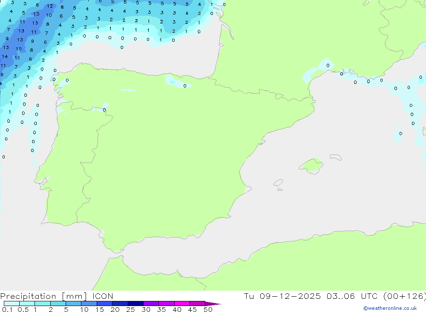Pick the 10–15 mm blue legend swatch
The width and height of the screenshot is (426, 312).
click(89, 303)
